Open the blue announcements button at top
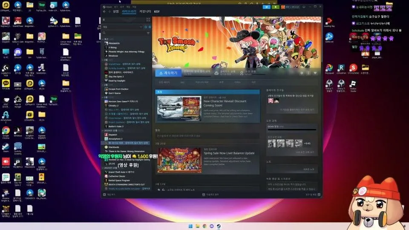 pos(266,7)
